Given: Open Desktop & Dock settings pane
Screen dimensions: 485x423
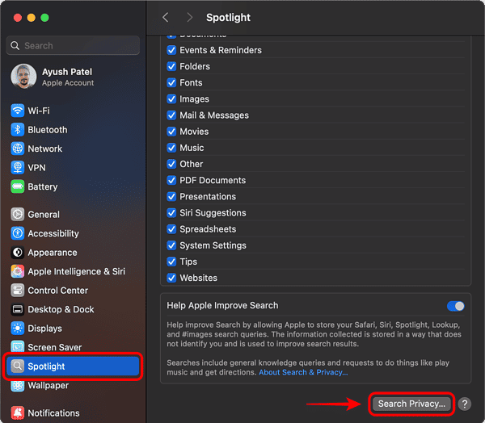Looking at the screenshot, I should (61, 309).
